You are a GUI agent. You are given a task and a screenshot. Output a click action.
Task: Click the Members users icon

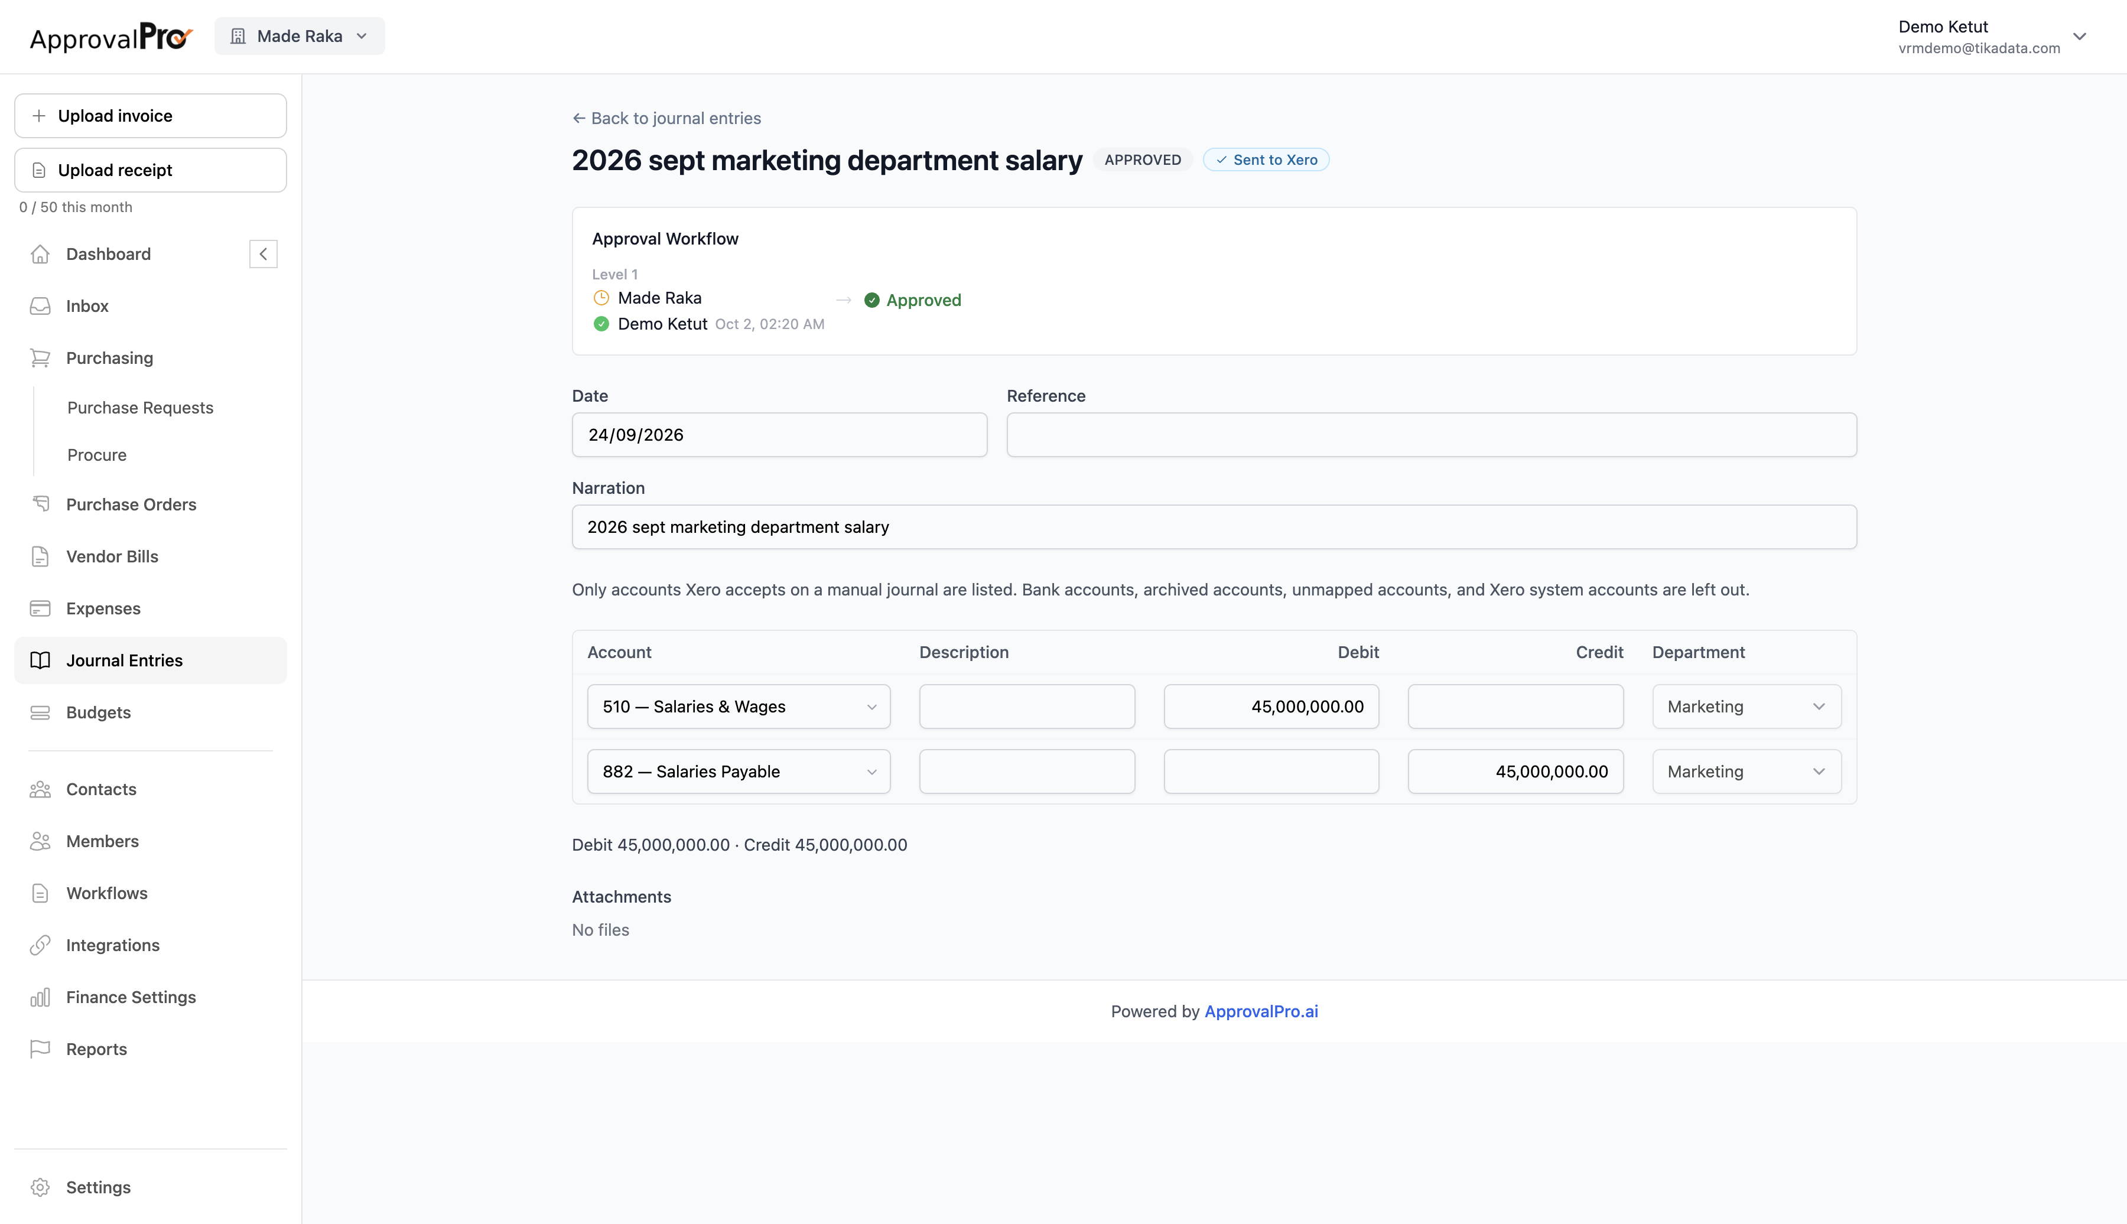(40, 841)
